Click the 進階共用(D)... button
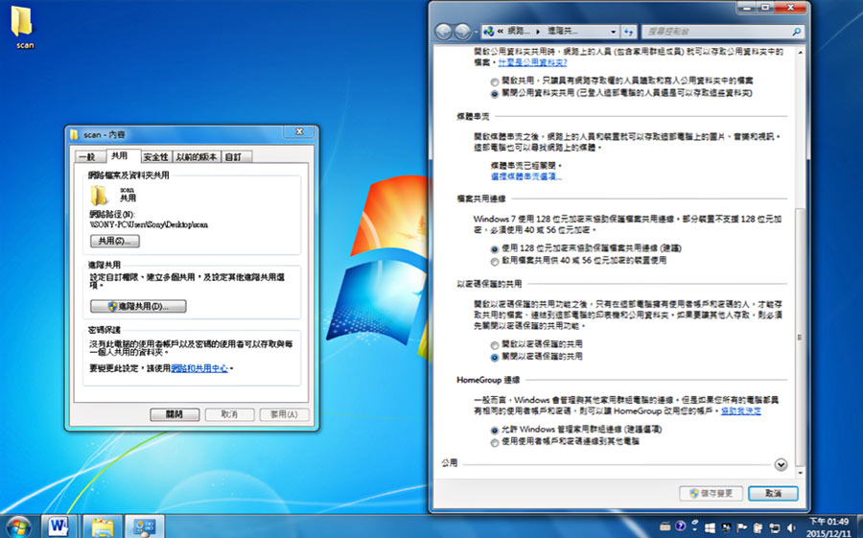The width and height of the screenshot is (863, 538). pos(138,306)
